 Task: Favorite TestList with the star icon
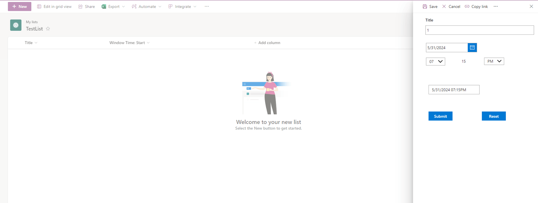point(48,29)
